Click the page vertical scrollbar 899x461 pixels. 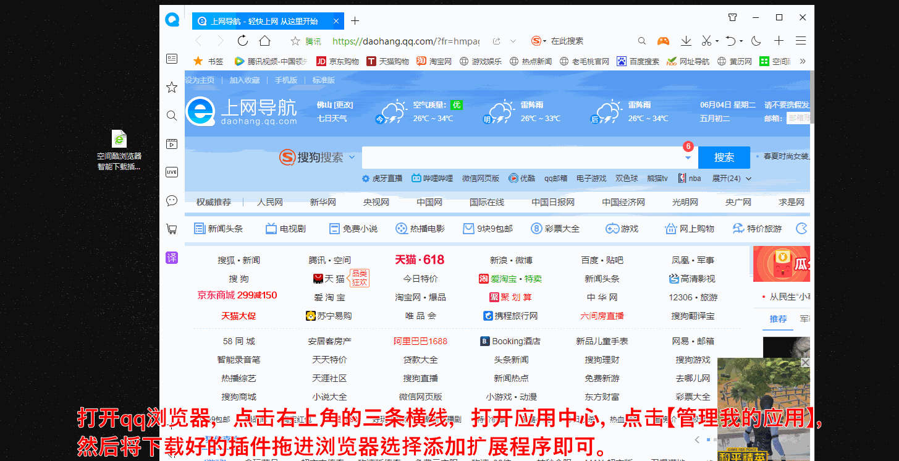click(812, 97)
